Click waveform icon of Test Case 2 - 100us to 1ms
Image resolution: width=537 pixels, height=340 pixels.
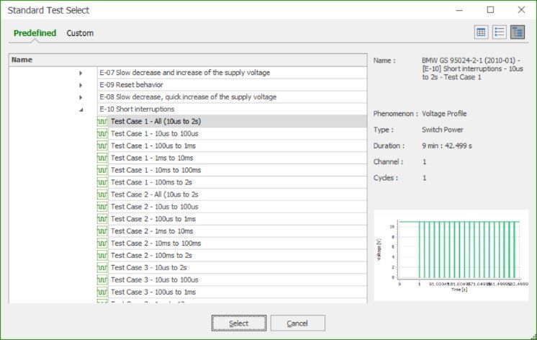pos(102,218)
